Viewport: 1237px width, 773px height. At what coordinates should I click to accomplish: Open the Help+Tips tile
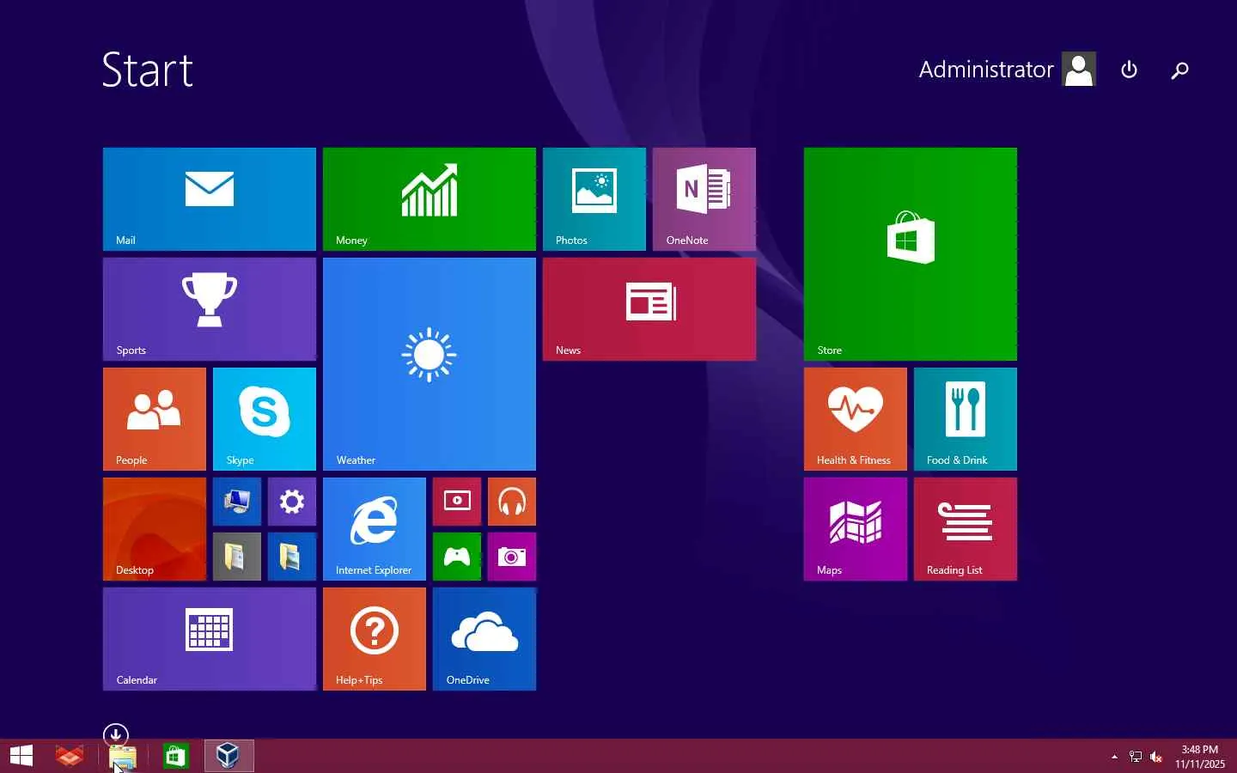pyautogui.click(x=375, y=639)
